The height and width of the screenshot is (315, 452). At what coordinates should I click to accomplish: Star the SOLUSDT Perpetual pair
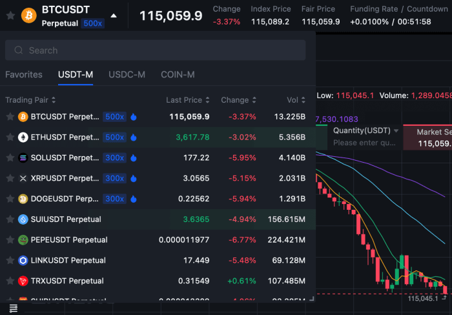point(10,158)
